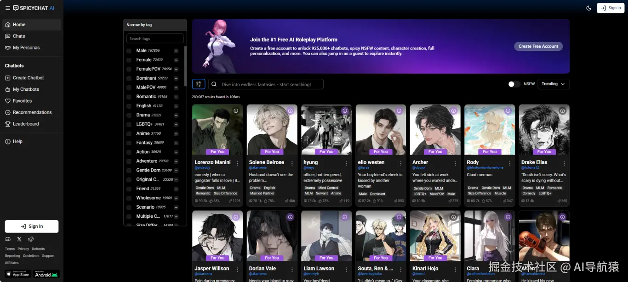Open the Affiliates link
The height and width of the screenshot is (282, 628).
tap(12, 263)
